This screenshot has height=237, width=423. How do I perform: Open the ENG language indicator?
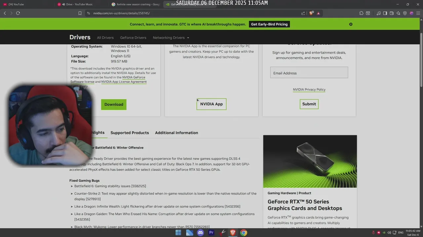(401, 233)
